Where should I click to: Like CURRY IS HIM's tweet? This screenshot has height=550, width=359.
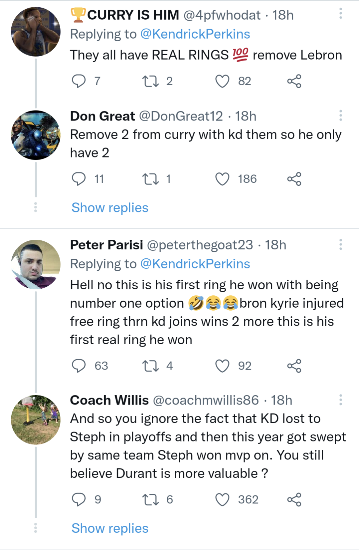click(222, 81)
